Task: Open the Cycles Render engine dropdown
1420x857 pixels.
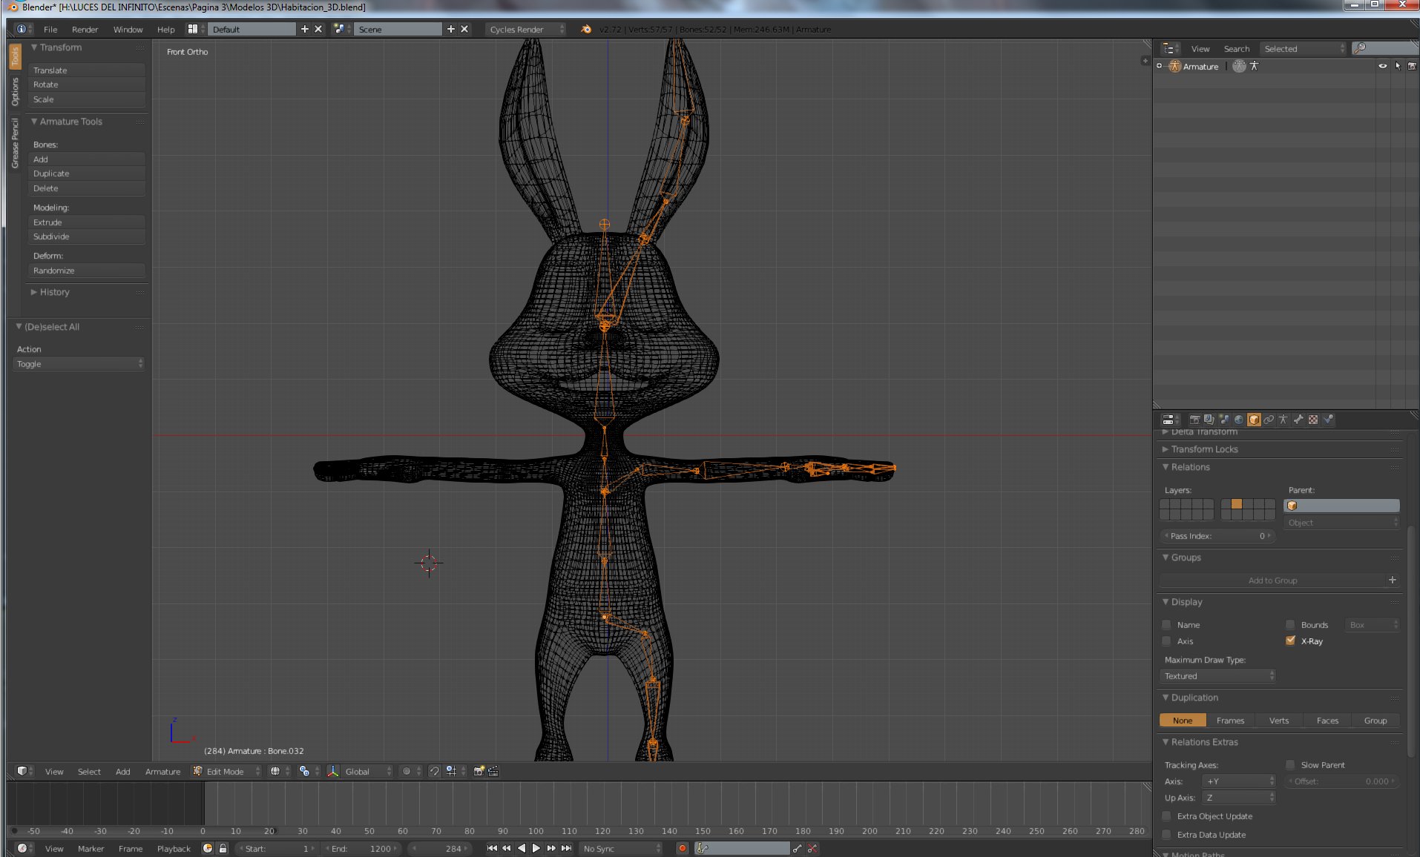Action: pyautogui.click(x=525, y=29)
